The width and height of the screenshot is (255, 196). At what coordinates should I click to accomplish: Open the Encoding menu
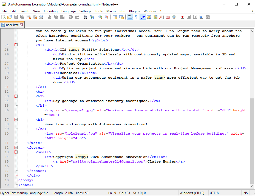pyautogui.click(x=51, y=11)
